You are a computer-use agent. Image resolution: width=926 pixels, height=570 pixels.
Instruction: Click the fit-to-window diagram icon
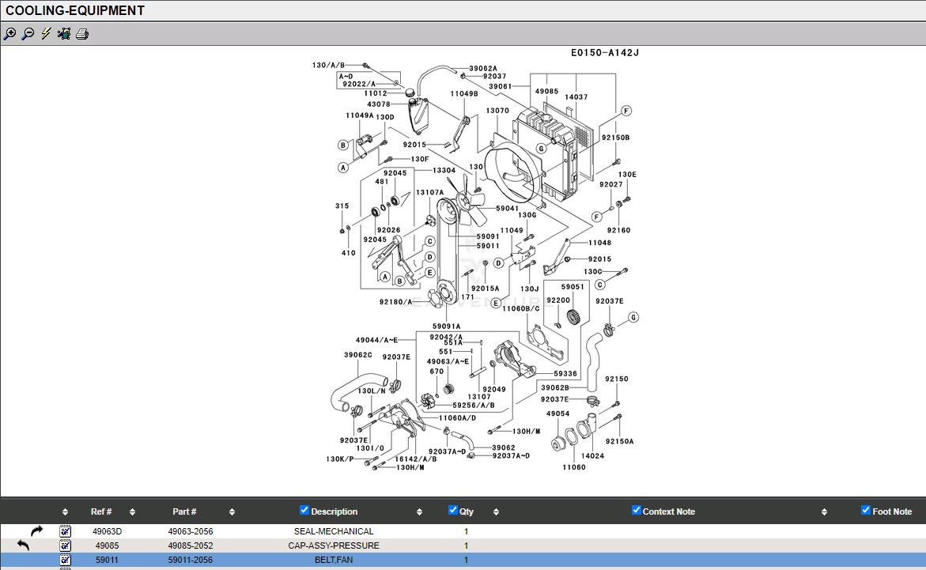click(64, 34)
